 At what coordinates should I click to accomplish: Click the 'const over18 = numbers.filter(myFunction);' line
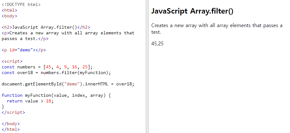coord(56,73)
